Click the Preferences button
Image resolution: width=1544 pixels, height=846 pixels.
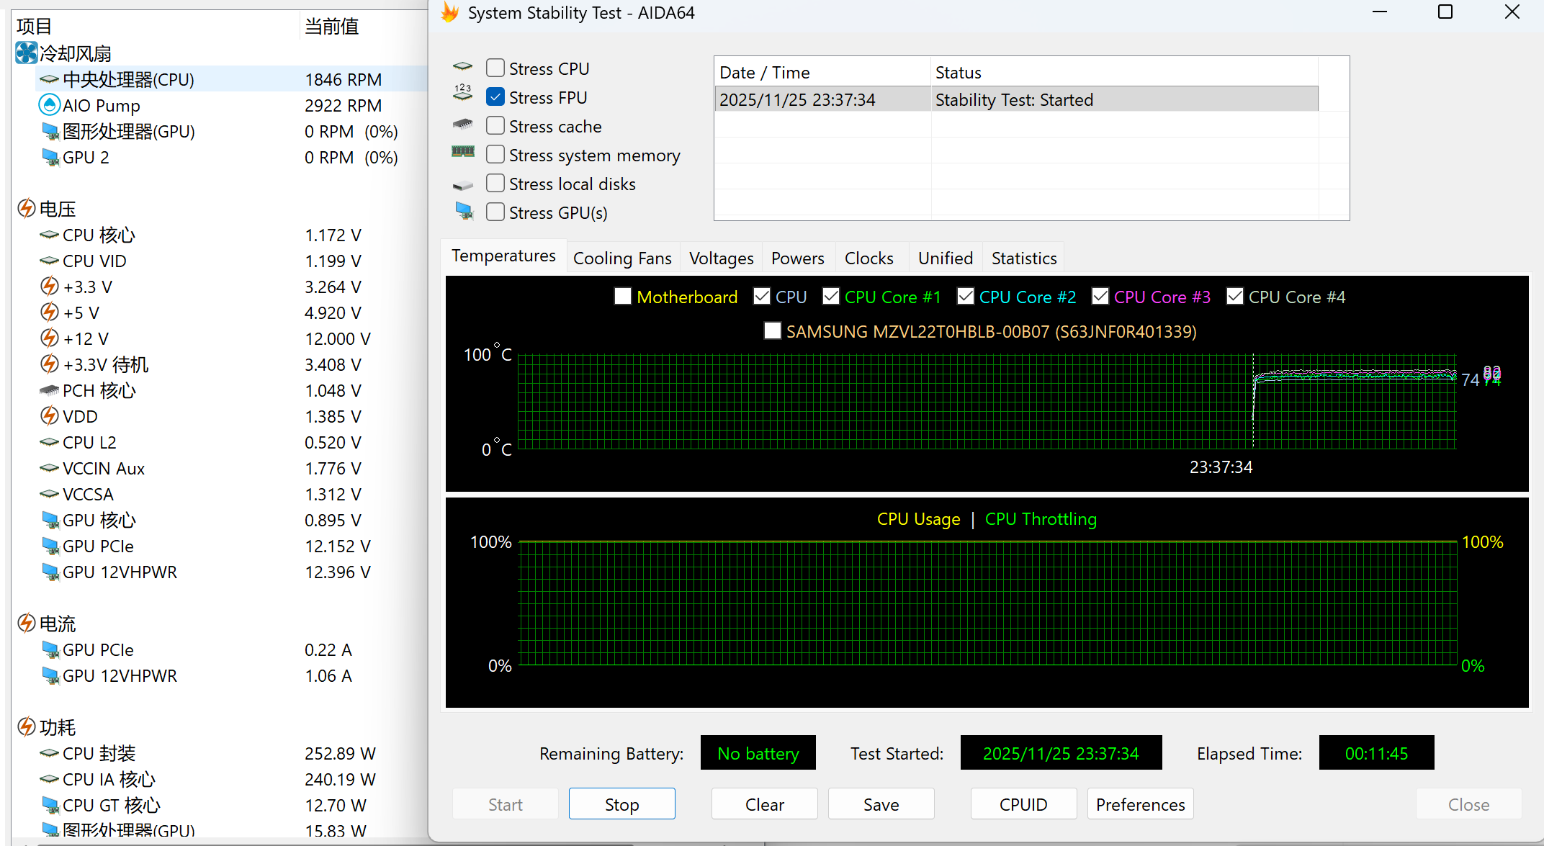[x=1140, y=804]
